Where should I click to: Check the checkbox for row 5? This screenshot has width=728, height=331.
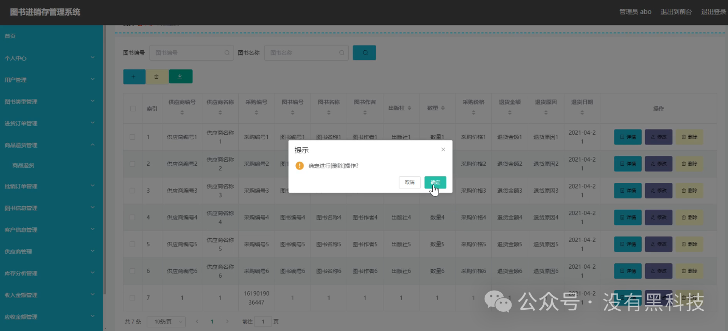point(133,244)
